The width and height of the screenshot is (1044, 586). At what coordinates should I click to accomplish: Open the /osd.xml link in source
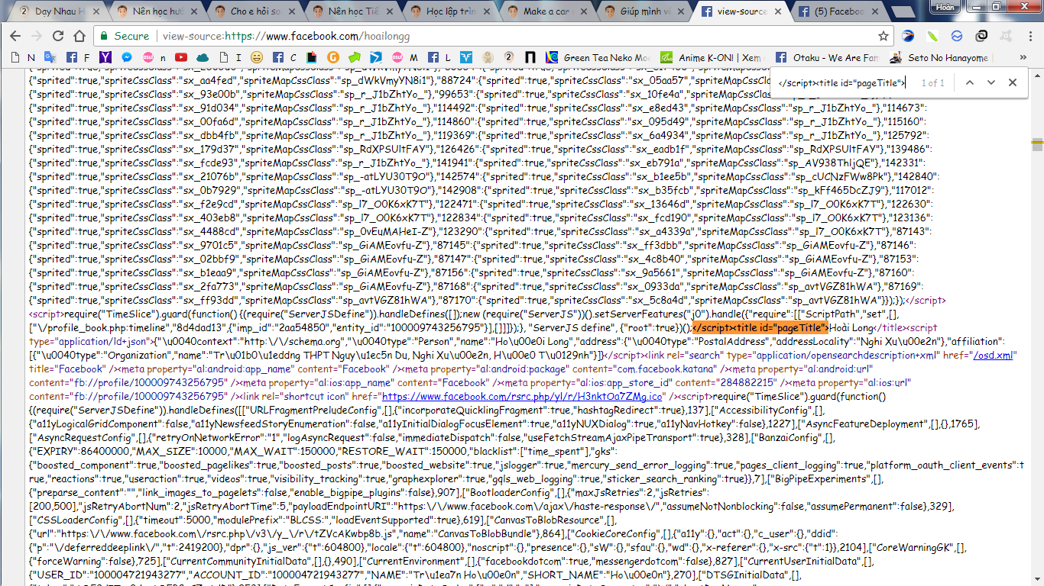(x=992, y=356)
